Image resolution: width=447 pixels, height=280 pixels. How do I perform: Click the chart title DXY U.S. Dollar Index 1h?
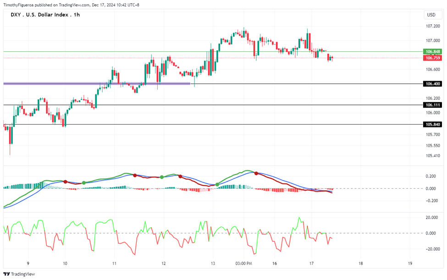[45, 15]
